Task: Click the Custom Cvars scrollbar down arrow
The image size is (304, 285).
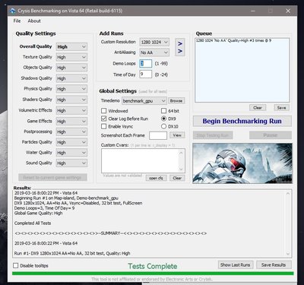Action: 181,169
